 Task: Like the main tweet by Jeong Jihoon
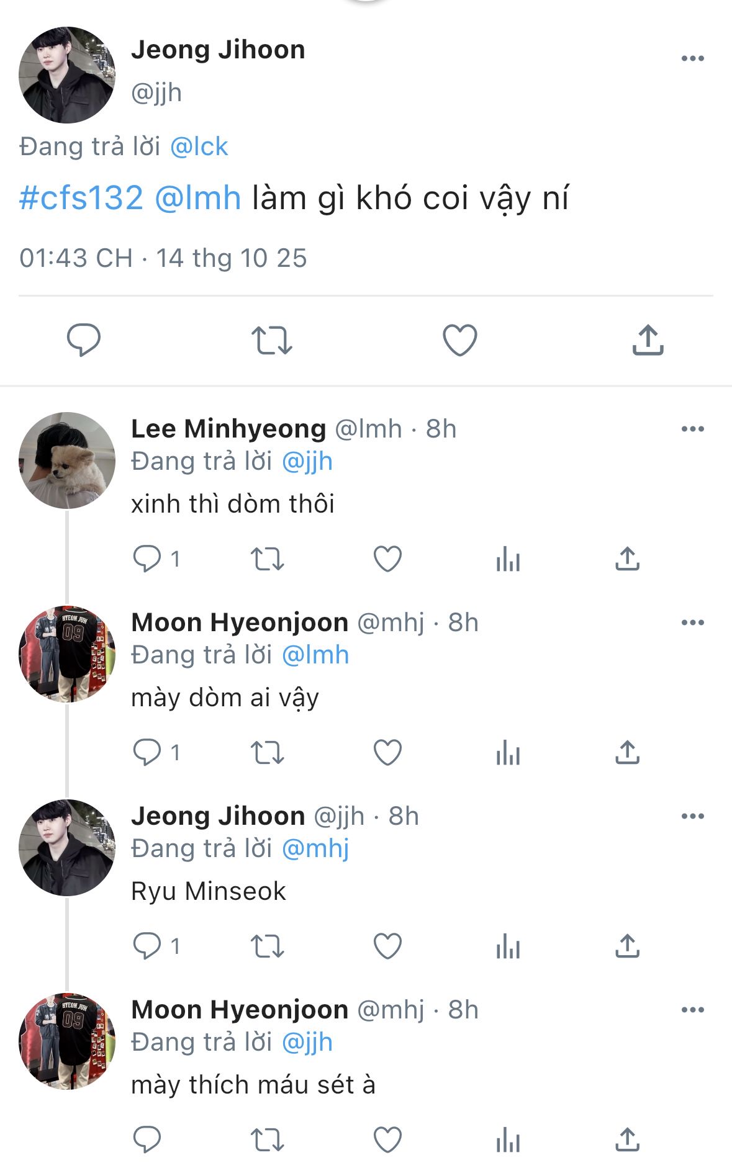pyautogui.click(x=459, y=340)
